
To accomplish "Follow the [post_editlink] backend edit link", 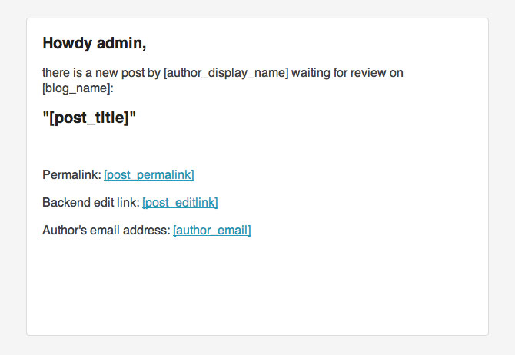I will (x=180, y=203).
